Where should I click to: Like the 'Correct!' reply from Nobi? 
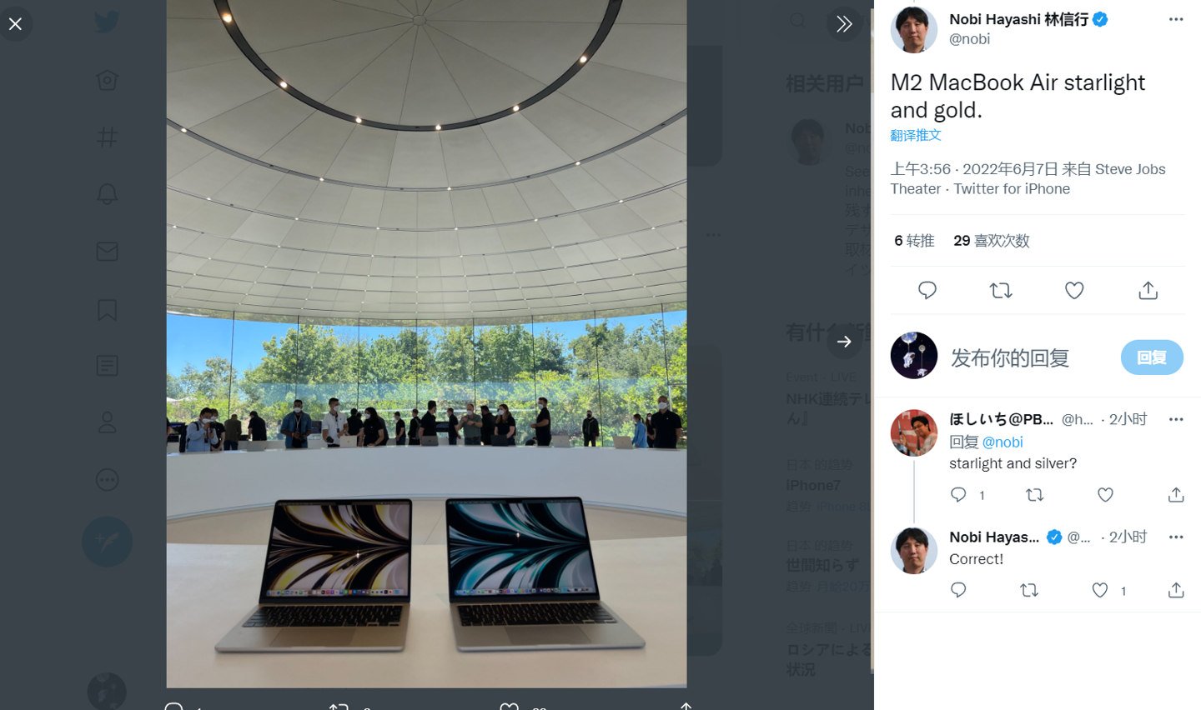coord(1100,590)
